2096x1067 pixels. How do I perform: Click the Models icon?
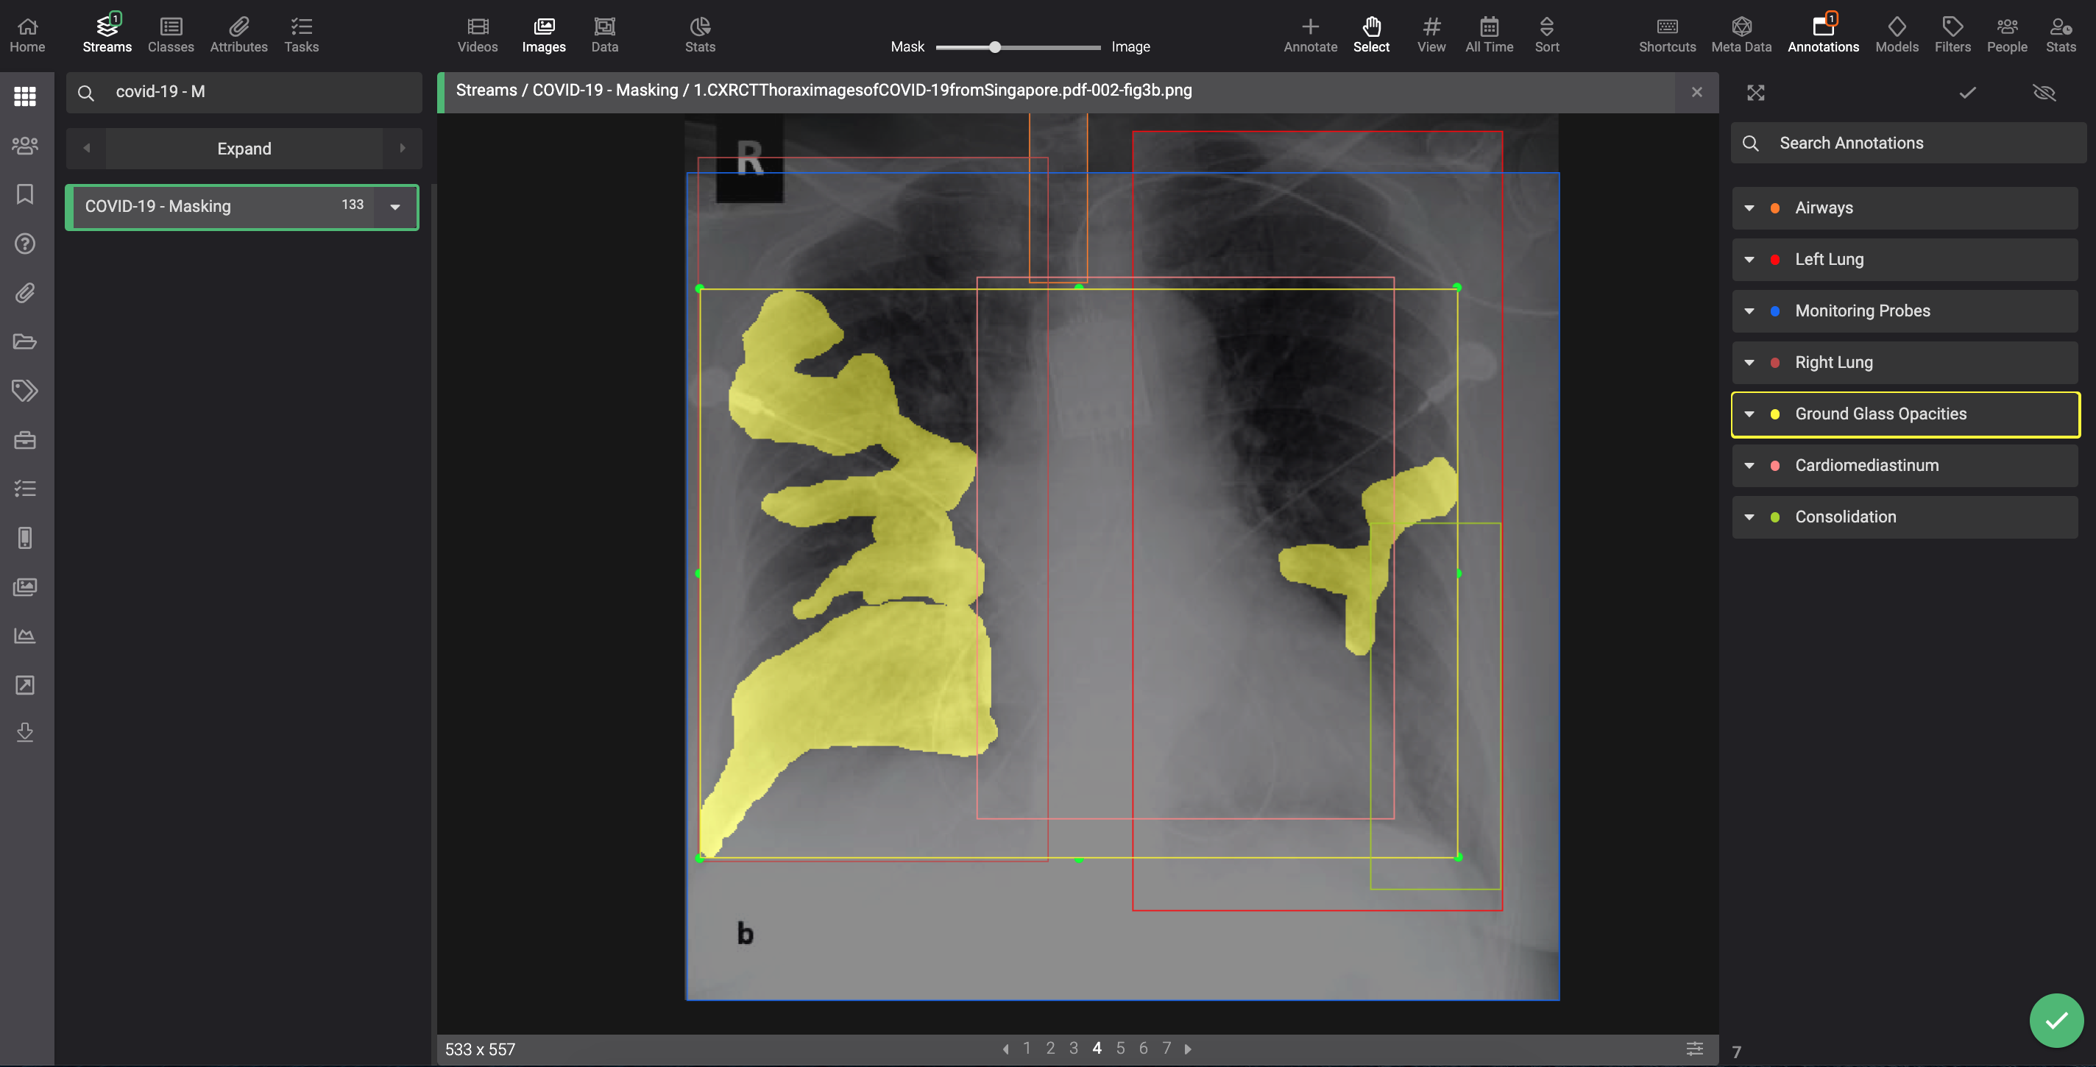[x=1896, y=35]
